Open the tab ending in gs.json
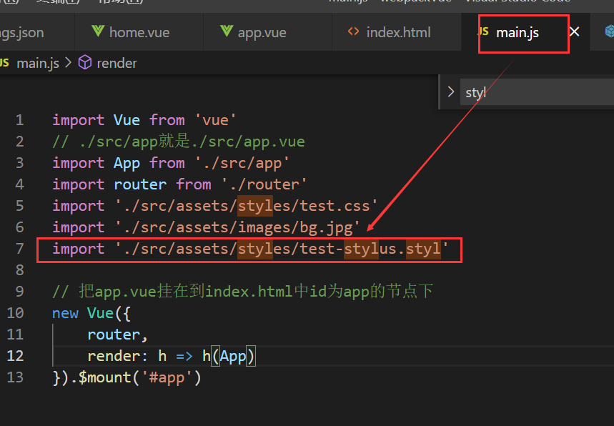This screenshot has width=614, height=426. (22, 33)
